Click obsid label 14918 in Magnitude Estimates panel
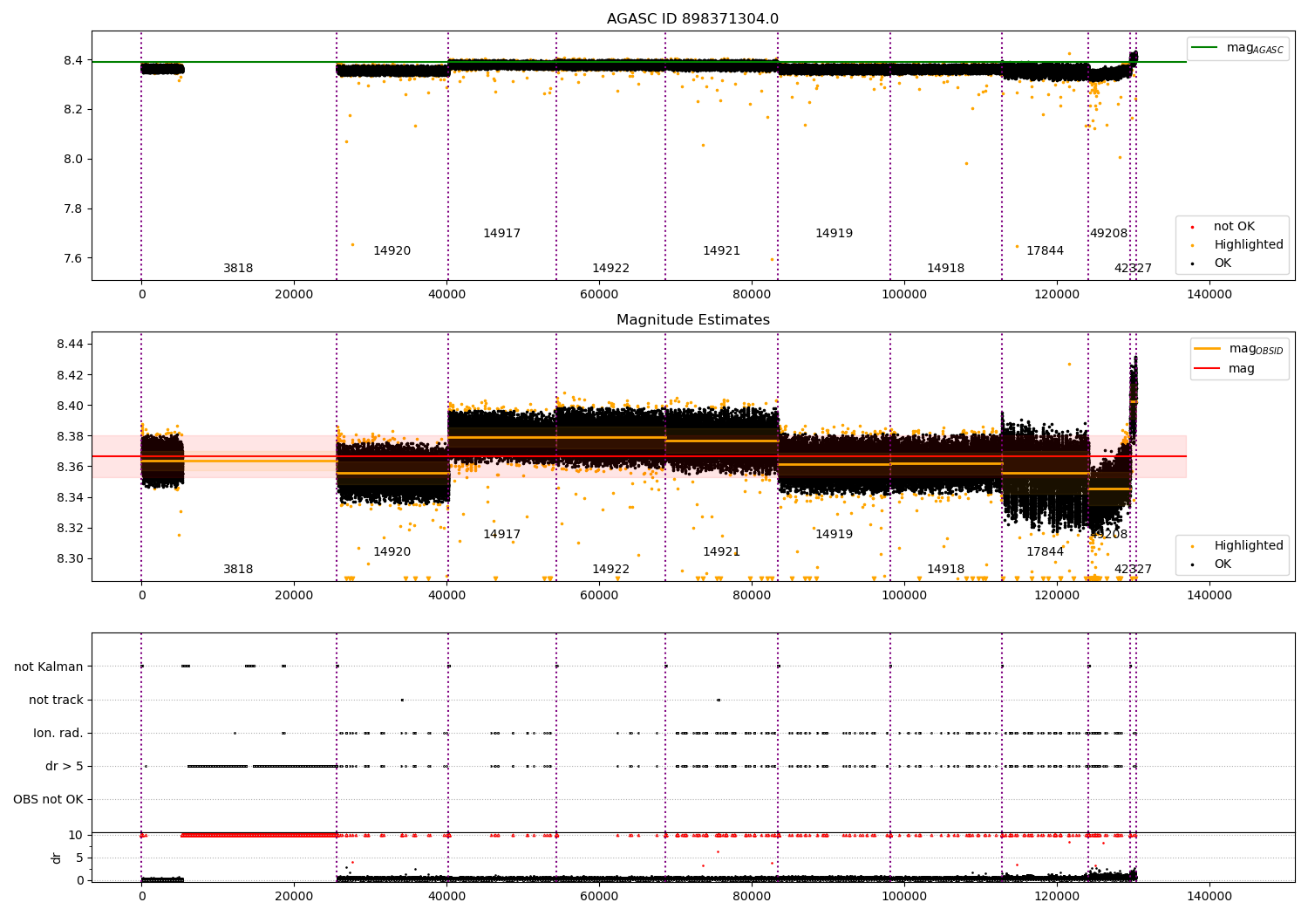Screen dimensions: 1308x916 click(945, 570)
